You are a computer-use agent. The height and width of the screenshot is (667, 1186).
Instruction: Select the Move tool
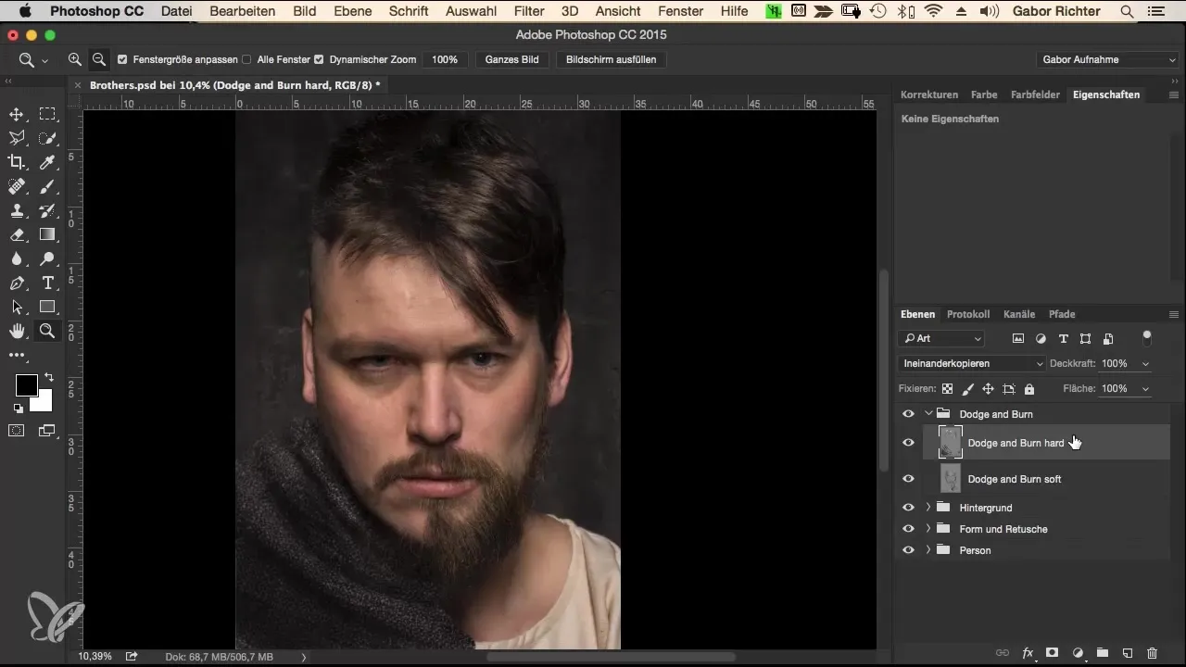tap(17, 114)
